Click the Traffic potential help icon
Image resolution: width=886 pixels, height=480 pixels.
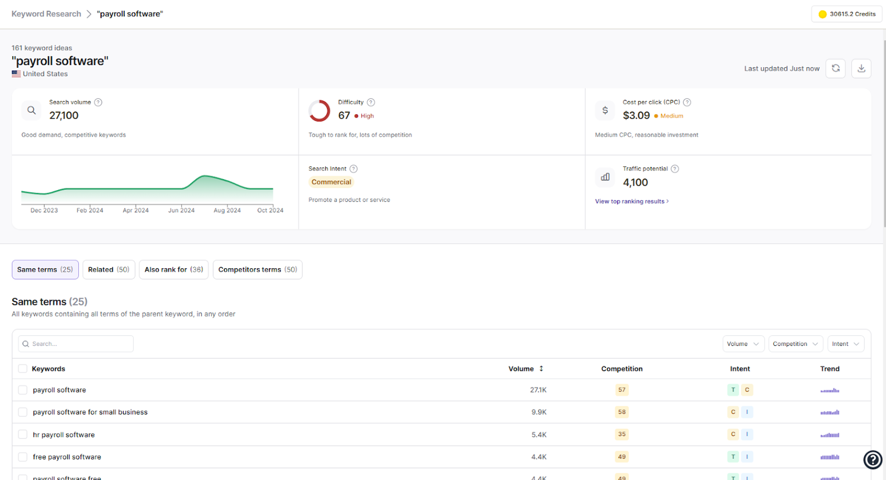point(675,169)
